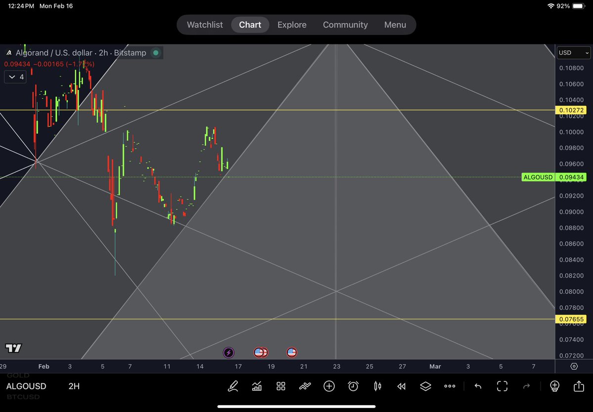The image size is (593, 412).
Task: Open the drawing tools pencil icon
Action: (233, 386)
